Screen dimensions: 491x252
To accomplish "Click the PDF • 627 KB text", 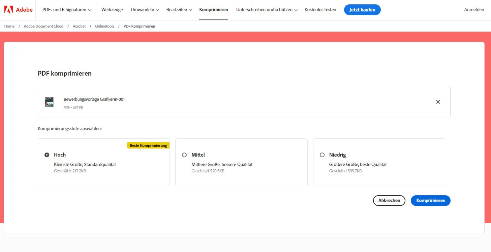I will click(x=73, y=108).
